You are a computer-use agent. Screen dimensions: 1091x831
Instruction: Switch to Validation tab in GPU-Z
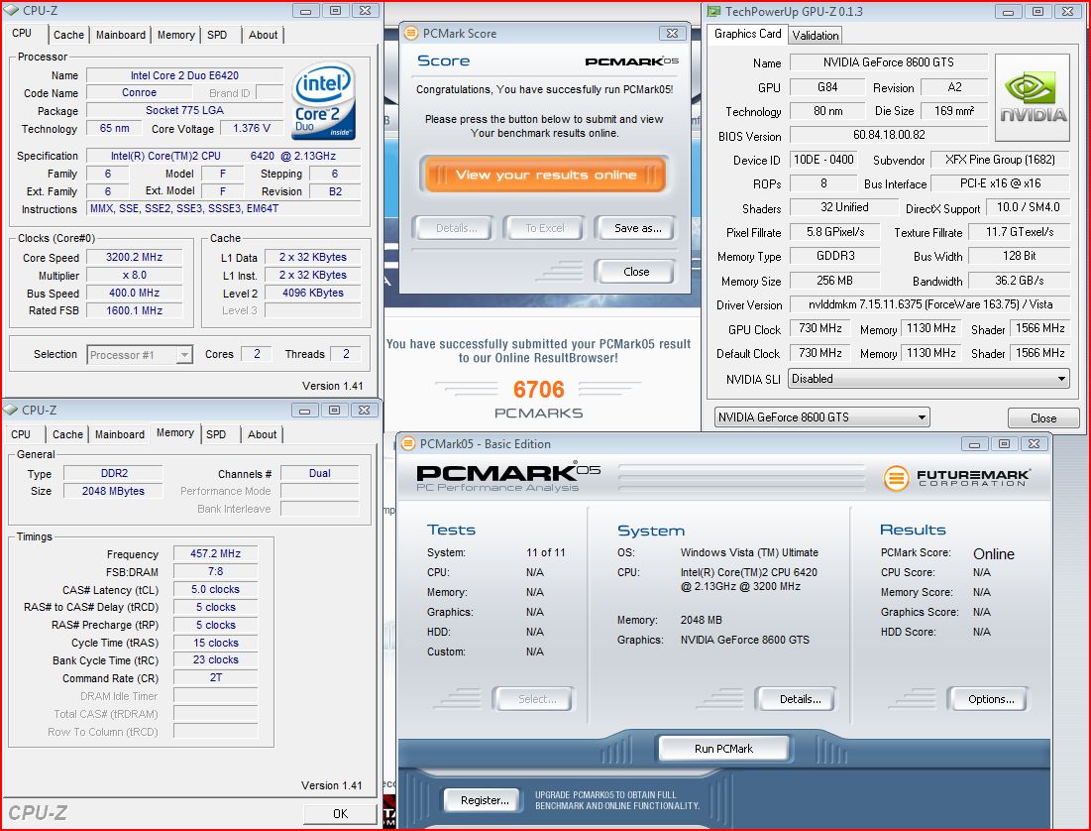click(816, 36)
